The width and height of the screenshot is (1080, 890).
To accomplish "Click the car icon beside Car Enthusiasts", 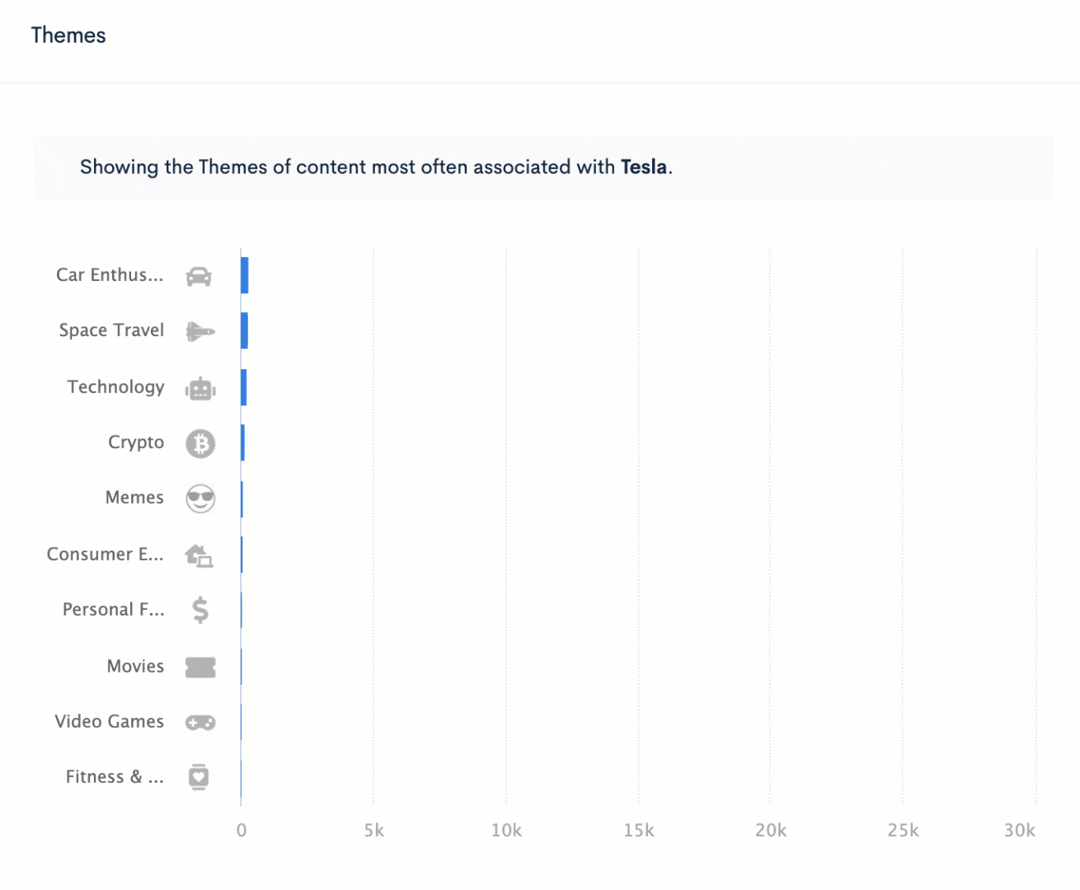I will click(x=200, y=277).
